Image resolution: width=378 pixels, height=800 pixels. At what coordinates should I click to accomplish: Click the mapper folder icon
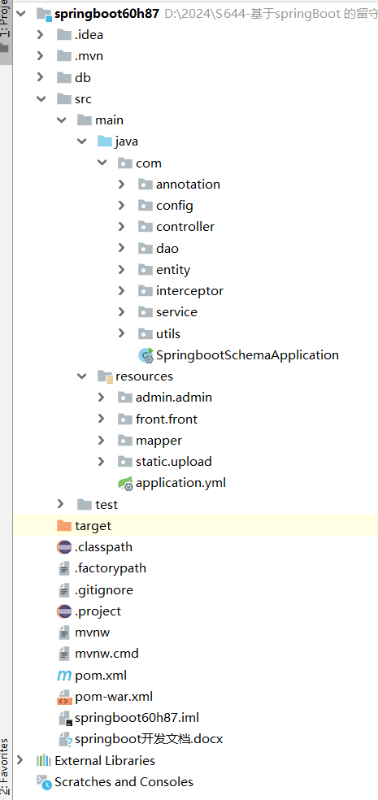(125, 440)
